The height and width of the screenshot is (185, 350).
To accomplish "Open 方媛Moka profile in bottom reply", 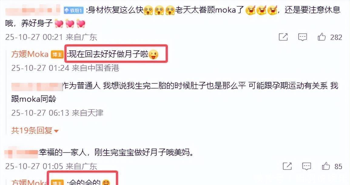I will pyautogui.click(x=30, y=182).
